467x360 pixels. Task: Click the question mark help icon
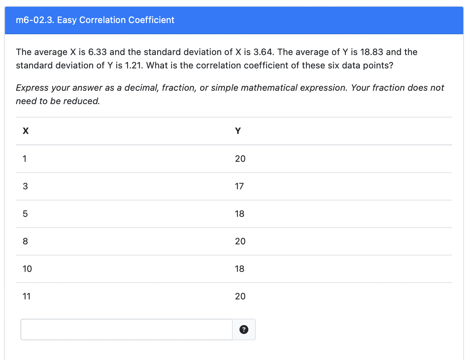pyautogui.click(x=244, y=330)
